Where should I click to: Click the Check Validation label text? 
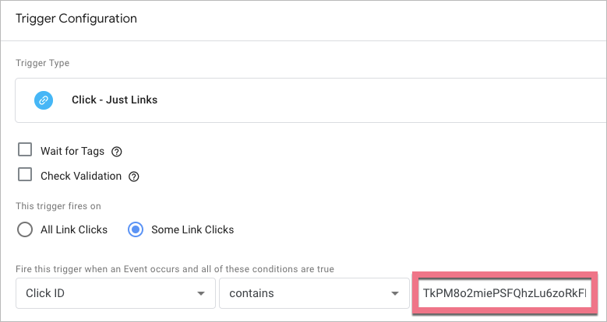pyautogui.click(x=81, y=177)
